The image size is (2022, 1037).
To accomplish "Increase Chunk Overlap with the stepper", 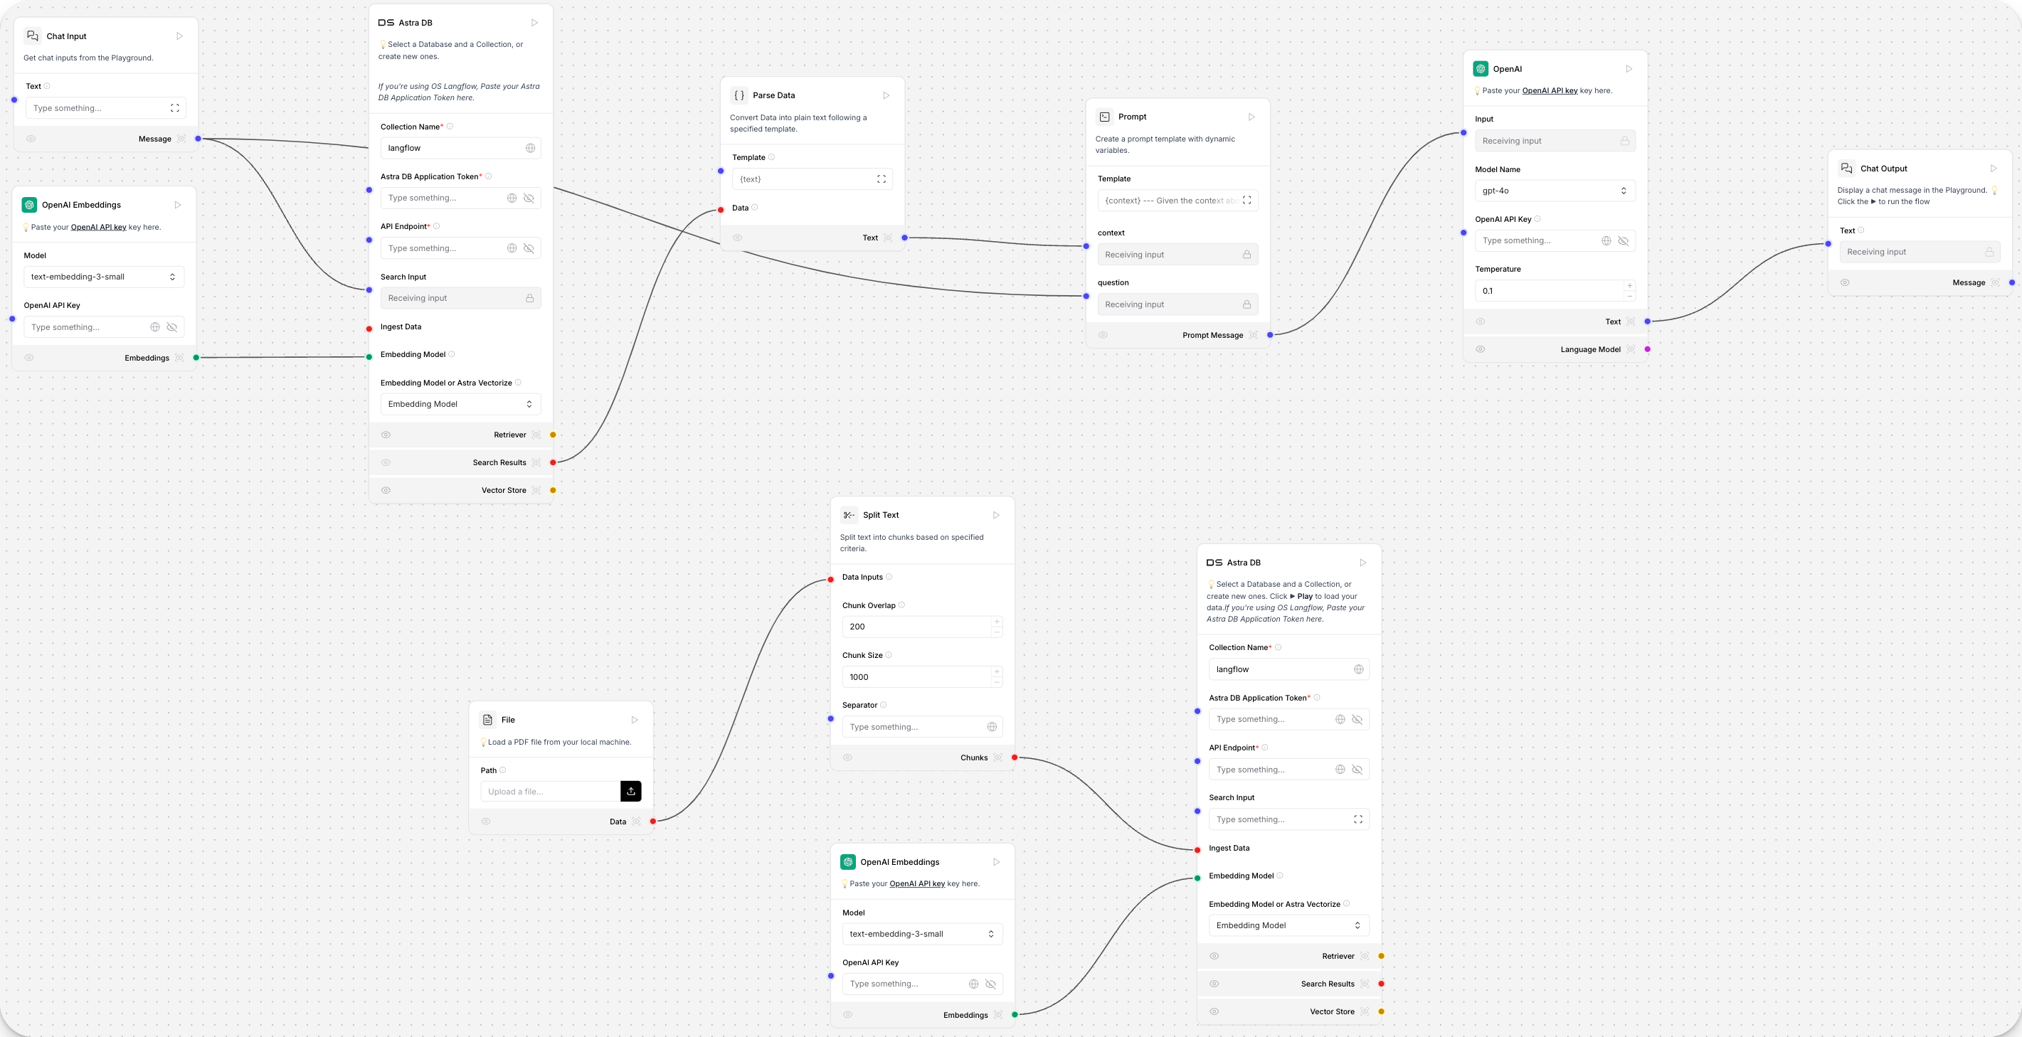I will click(x=997, y=622).
